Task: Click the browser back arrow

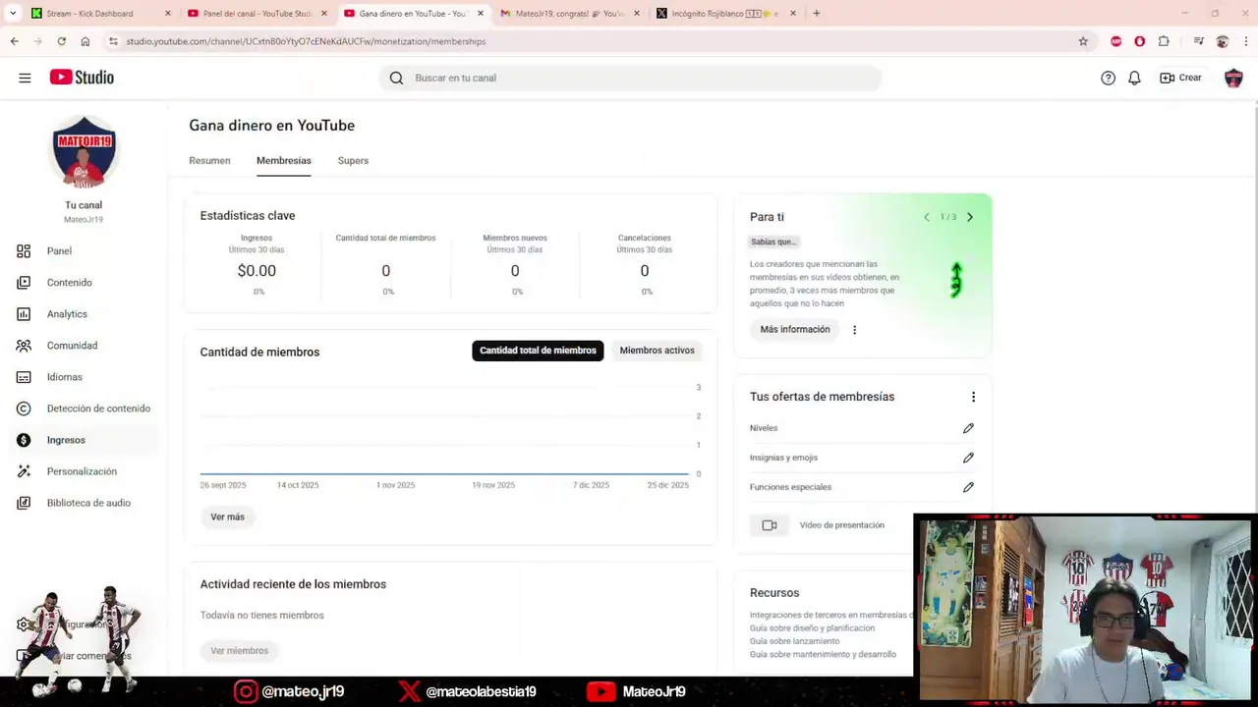Action: pyautogui.click(x=14, y=41)
